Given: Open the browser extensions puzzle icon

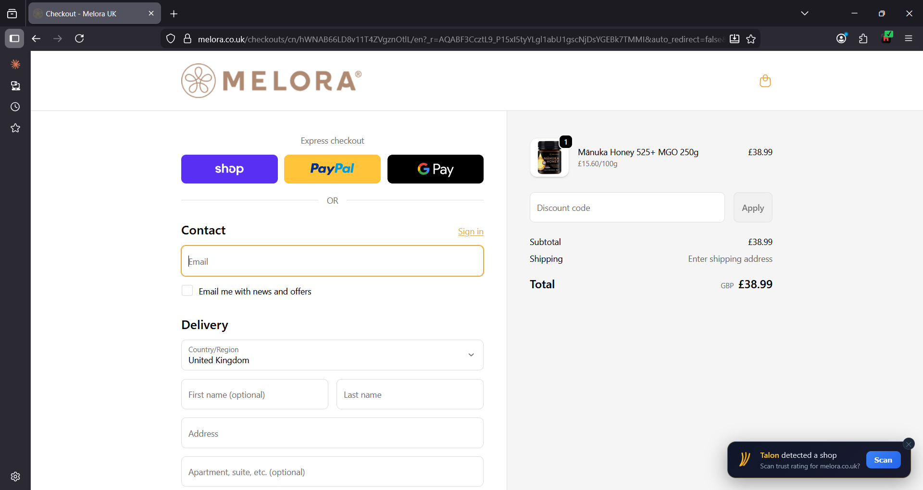Looking at the screenshot, I should [x=863, y=39].
